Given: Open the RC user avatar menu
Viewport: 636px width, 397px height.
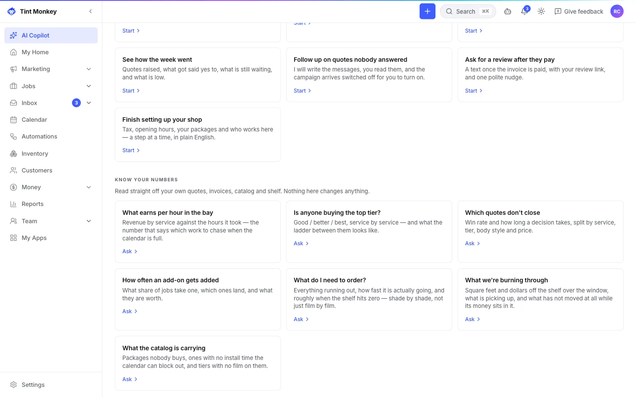Looking at the screenshot, I should point(617,11).
